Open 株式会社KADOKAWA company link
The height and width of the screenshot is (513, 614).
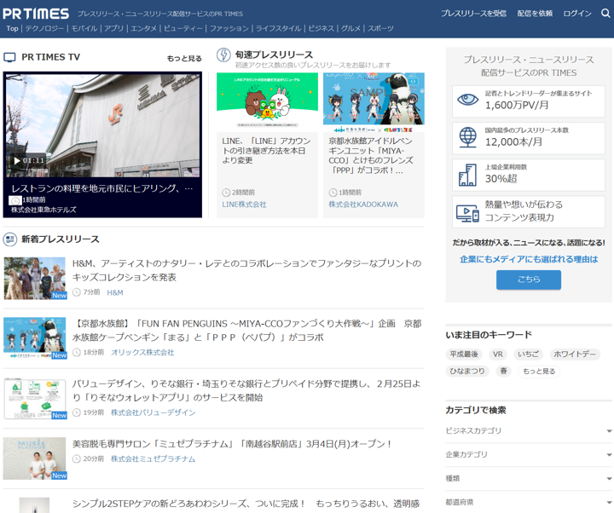tap(363, 205)
